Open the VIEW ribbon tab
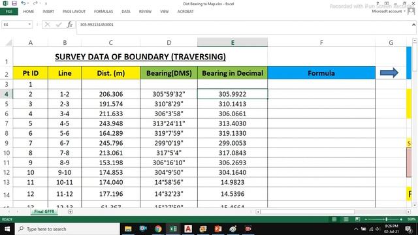 point(164,12)
